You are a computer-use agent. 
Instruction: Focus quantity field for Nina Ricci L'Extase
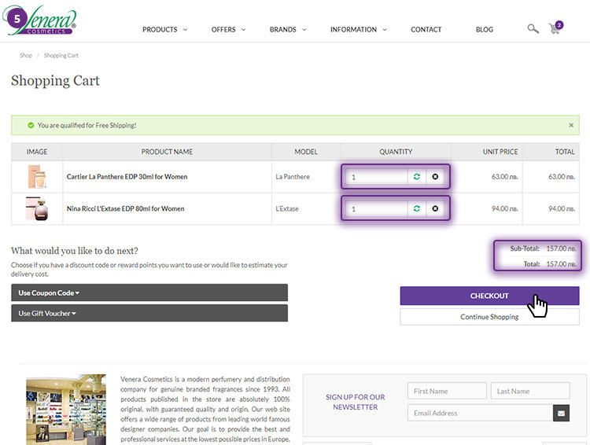click(x=377, y=208)
